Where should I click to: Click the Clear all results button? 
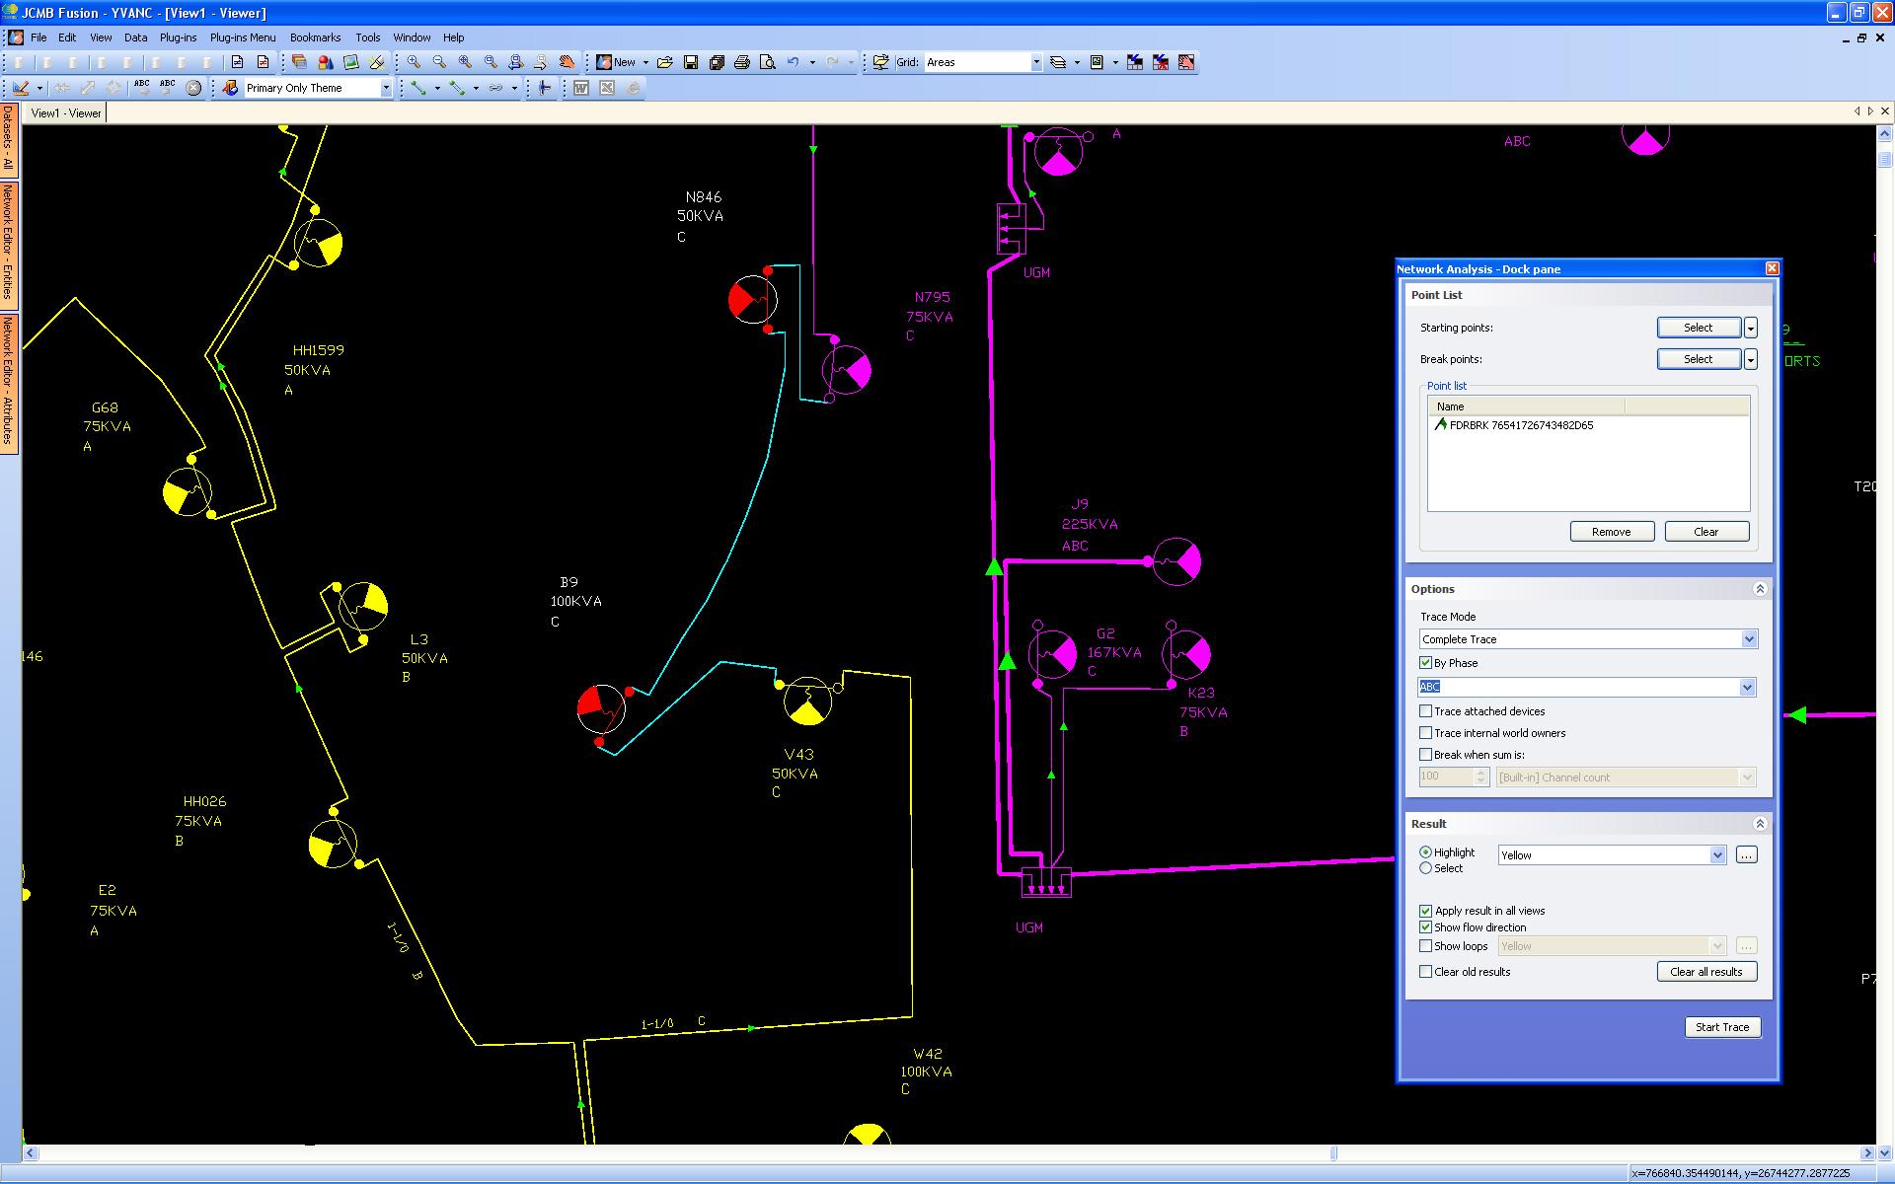(1705, 972)
